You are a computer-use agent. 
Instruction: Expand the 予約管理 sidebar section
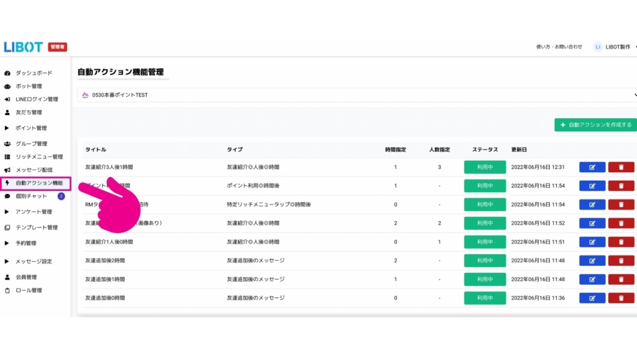[26, 243]
